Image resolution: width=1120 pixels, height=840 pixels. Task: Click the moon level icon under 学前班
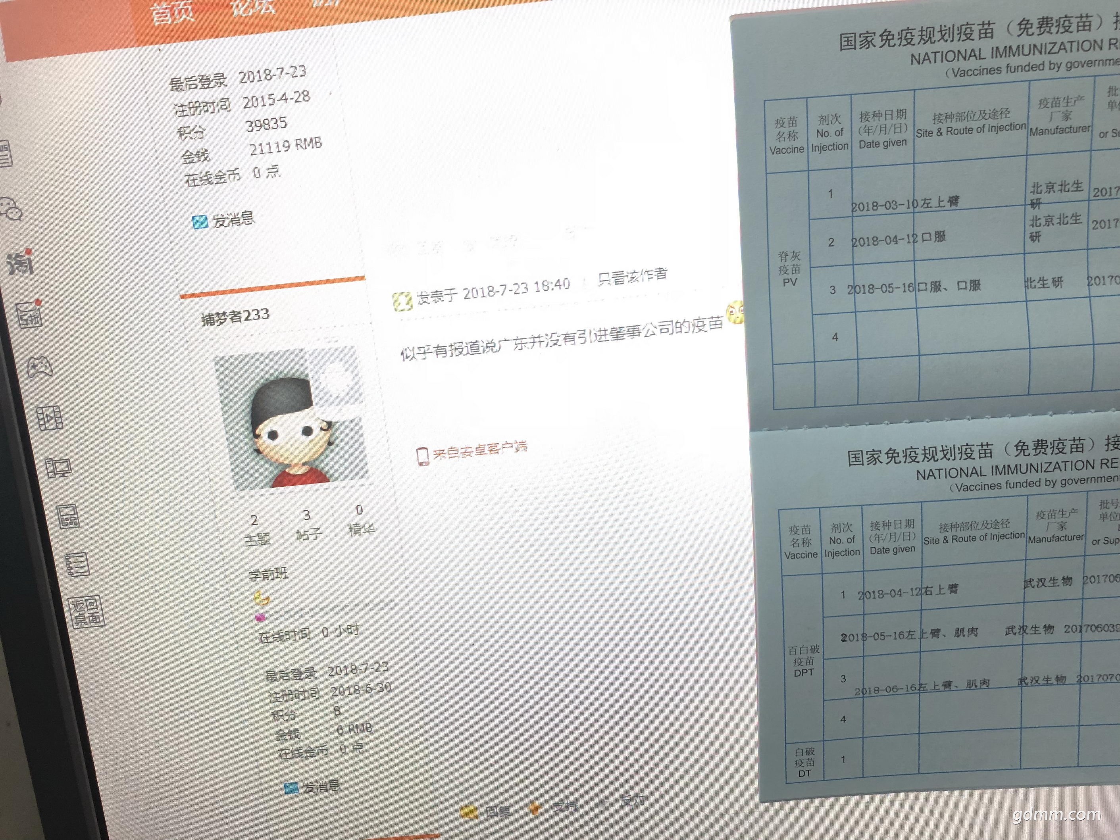261,598
